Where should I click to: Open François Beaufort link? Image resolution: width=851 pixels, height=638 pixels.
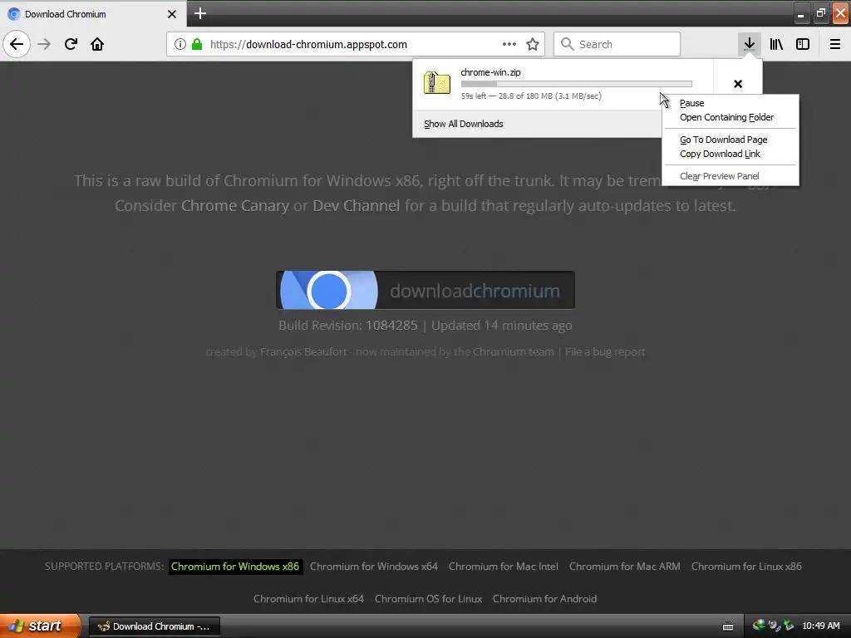pos(303,351)
